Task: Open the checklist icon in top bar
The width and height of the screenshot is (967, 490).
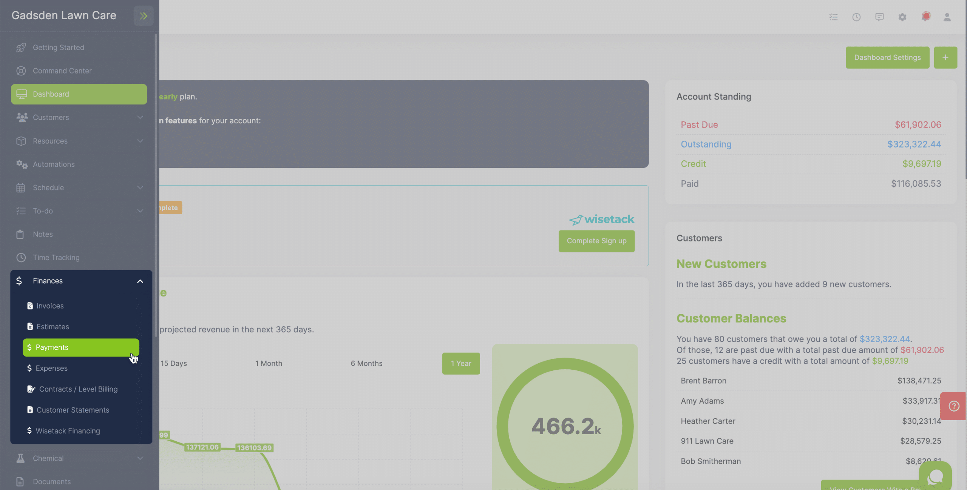Action: (833, 17)
